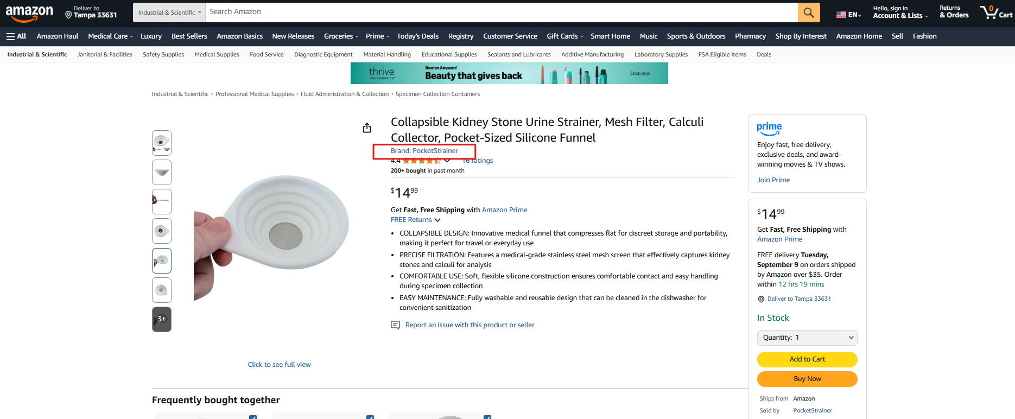Toggle the first Frequently bought together checkbox

(253, 417)
